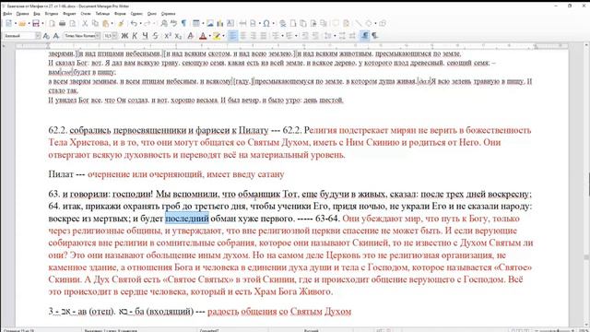Open the Файл menu

click(7, 14)
